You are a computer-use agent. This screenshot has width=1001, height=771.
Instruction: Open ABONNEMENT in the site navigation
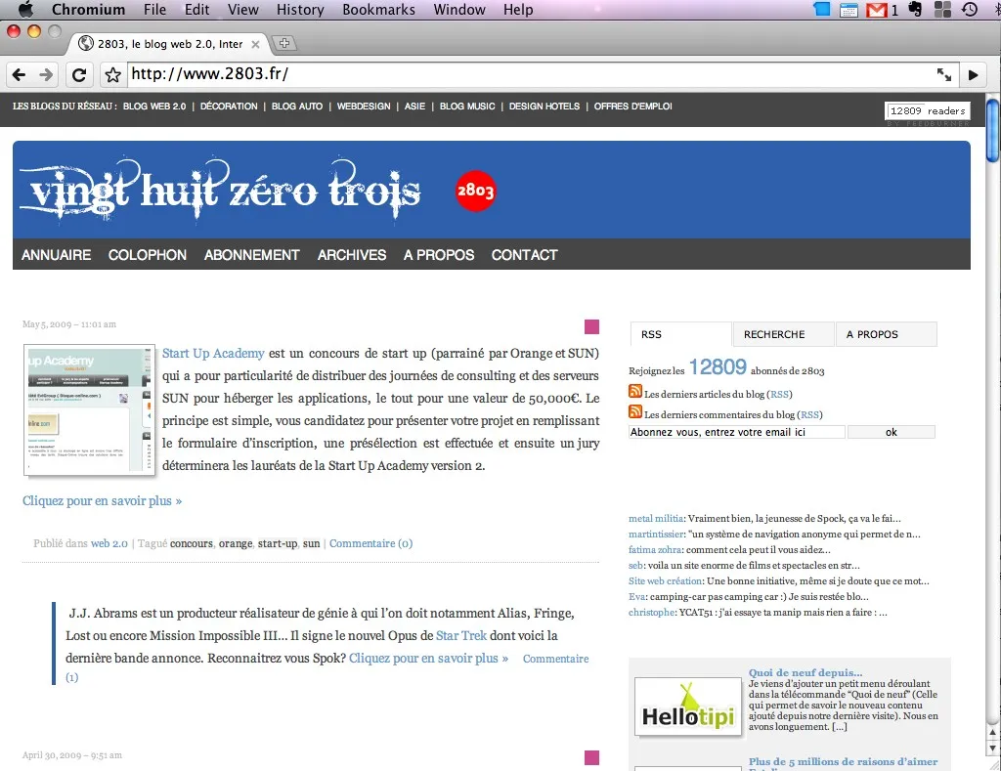251,255
